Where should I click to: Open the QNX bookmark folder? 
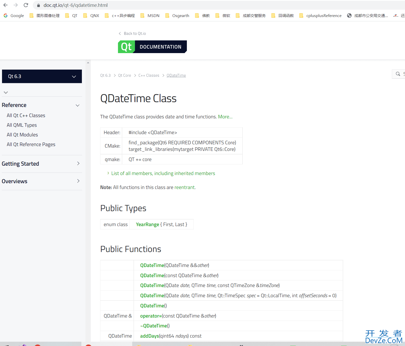pos(91,15)
